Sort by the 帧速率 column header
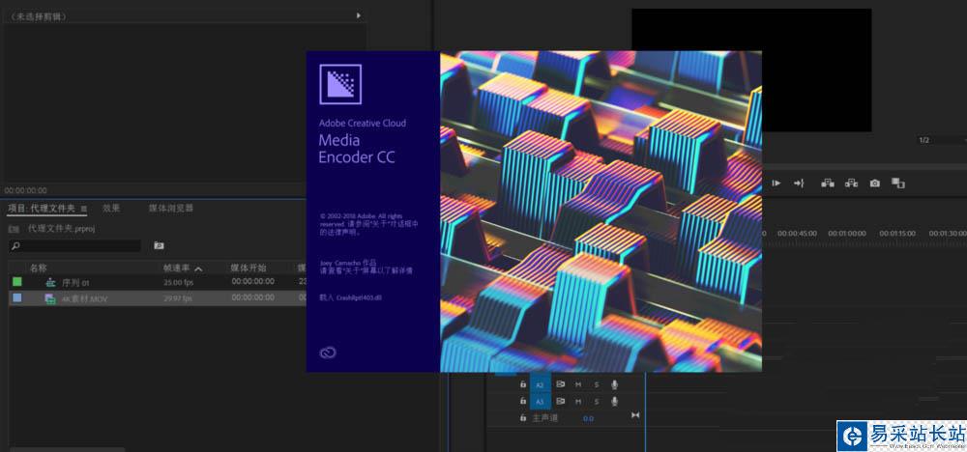 point(176,268)
